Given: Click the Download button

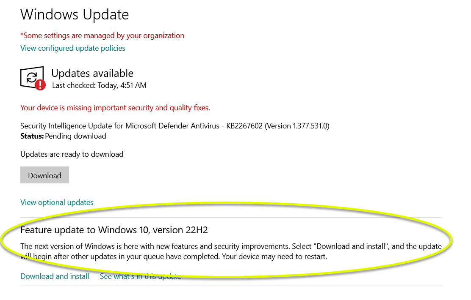Looking at the screenshot, I should tap(45, 175).
